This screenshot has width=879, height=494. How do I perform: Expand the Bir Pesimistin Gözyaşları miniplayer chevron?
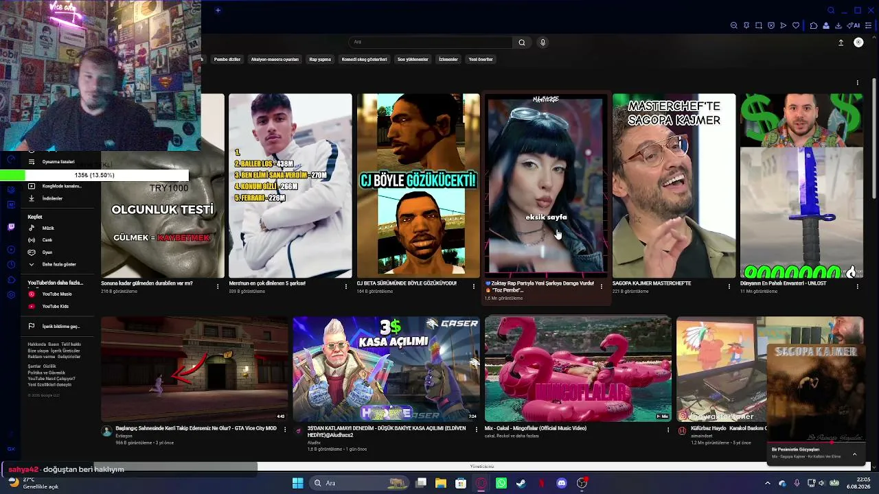tap(854, 454)
